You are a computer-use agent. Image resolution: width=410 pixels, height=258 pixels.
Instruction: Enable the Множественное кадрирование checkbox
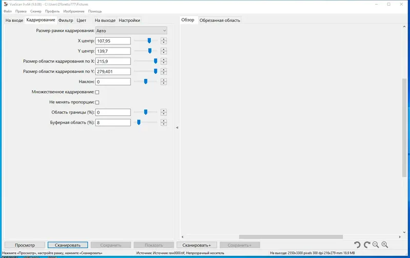coord(97,92)
